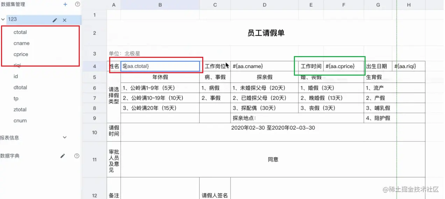Click cell 1、未婚探父母（20天）
This screenshot has width=445, height=199.
[264, 88]
